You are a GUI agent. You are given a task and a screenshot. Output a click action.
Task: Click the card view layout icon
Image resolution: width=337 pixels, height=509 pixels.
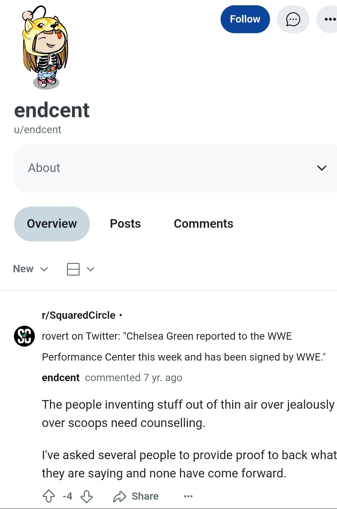(x=73, y=269)
